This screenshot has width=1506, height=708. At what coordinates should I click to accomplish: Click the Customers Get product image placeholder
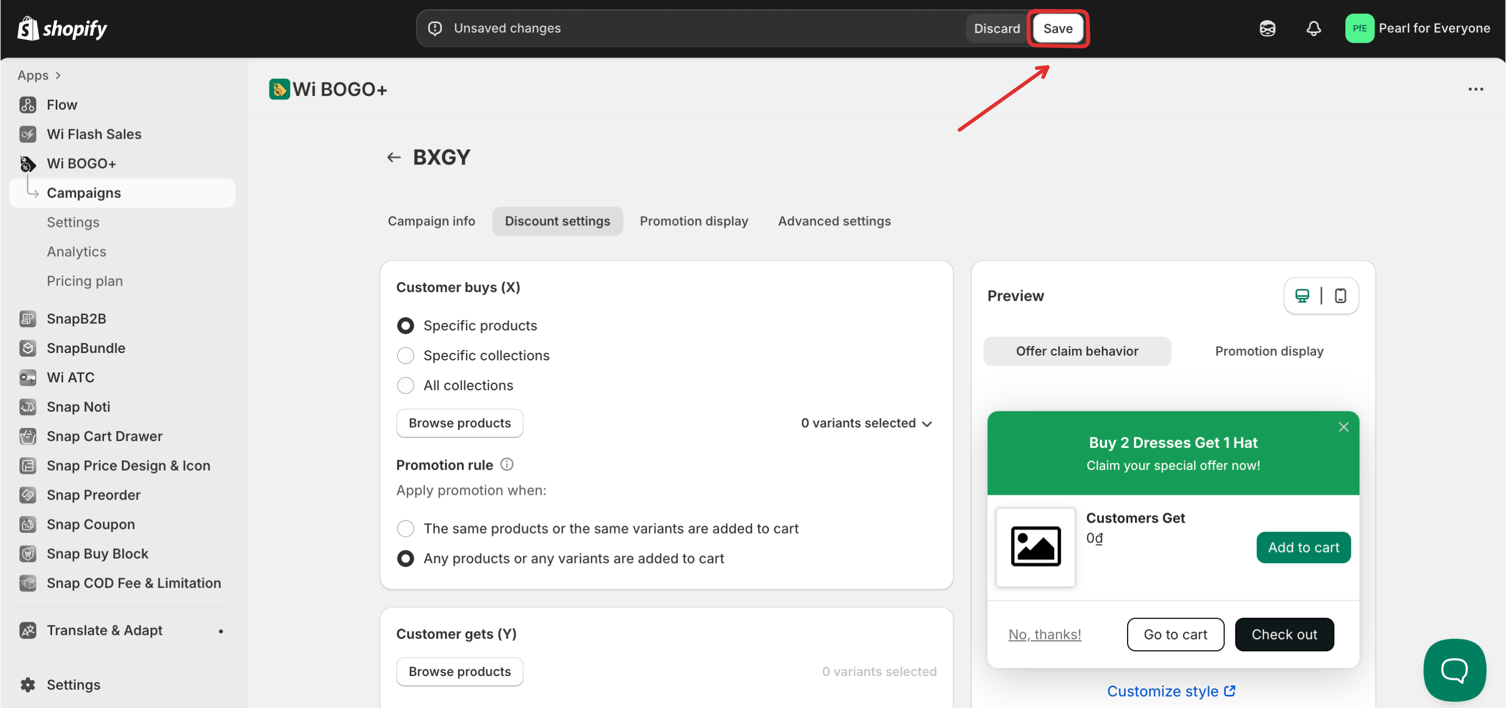1035,547
